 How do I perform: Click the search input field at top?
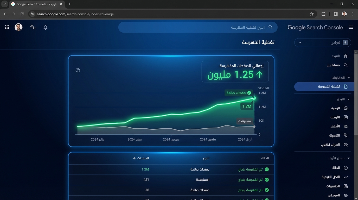[198, 27]
